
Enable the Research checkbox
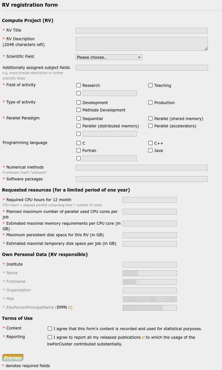(x=78, y=85)
